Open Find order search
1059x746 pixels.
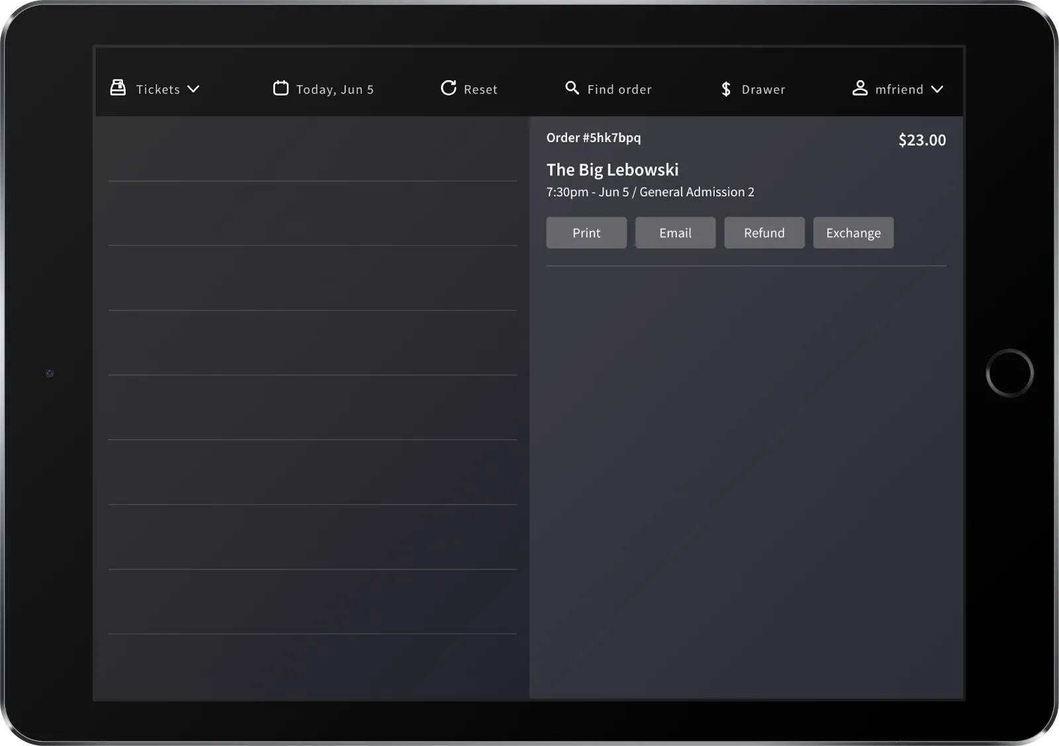click(x=620, y=89)
